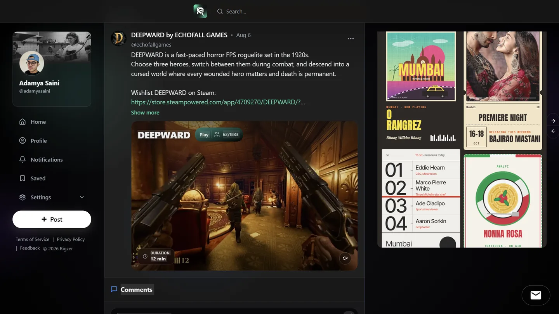
Task: Unmute the DEEPWARD video with the speaker icon
Action: (345, 258)
